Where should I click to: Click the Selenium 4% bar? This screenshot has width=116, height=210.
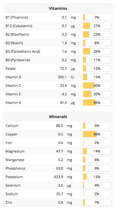(x=97, y=185)
